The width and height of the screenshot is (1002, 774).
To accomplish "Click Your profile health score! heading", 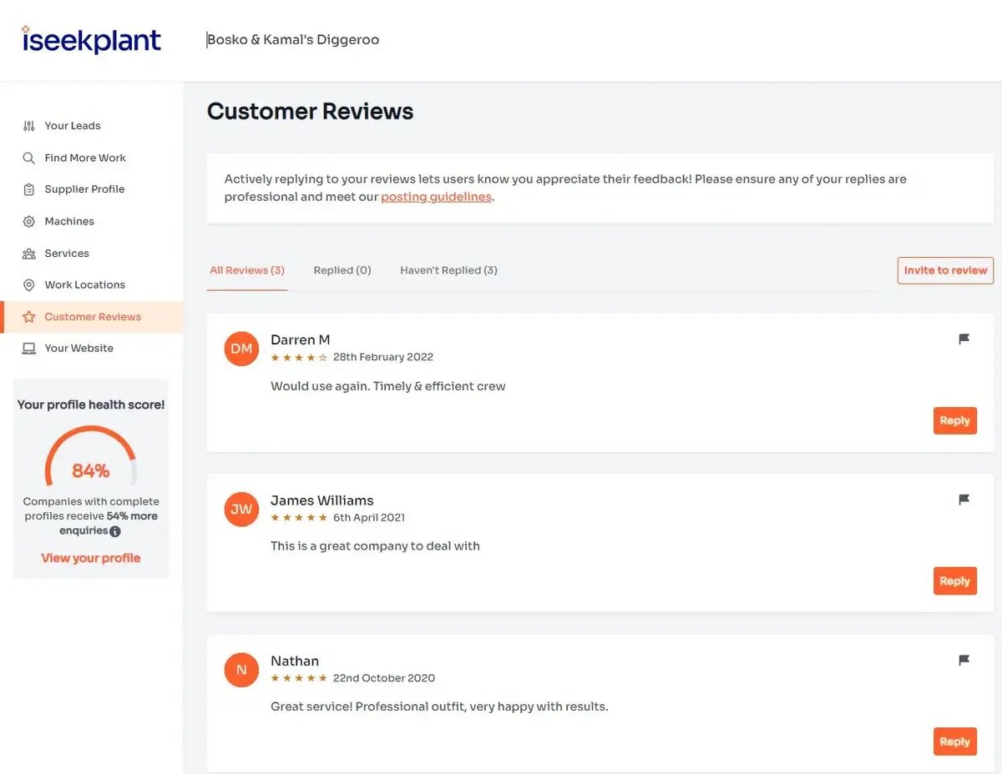I will [x=91, y=405].
